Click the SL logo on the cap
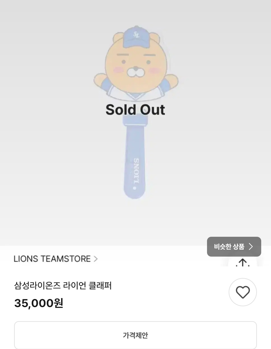 [136, 34]
